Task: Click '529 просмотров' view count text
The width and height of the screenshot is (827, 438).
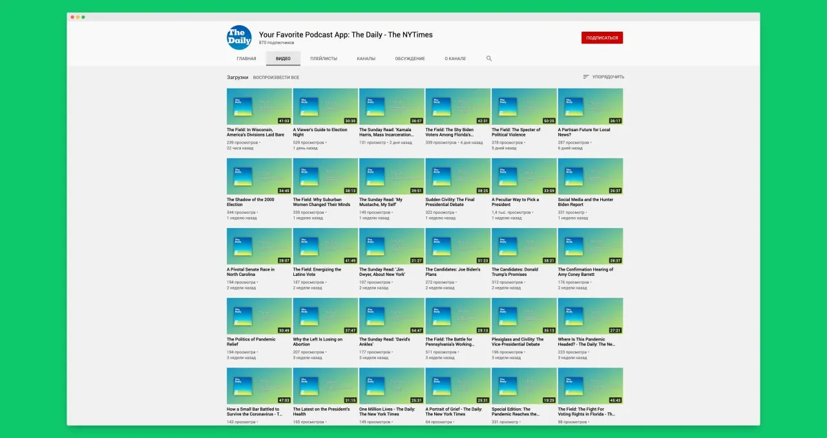Action: pos(309,143)
